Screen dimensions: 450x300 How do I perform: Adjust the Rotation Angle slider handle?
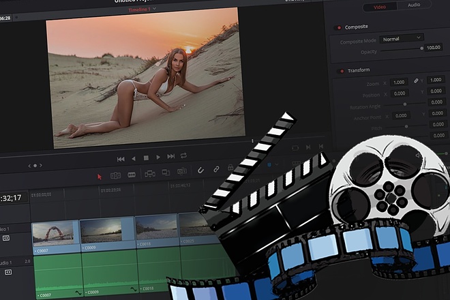tap(404, 104)
